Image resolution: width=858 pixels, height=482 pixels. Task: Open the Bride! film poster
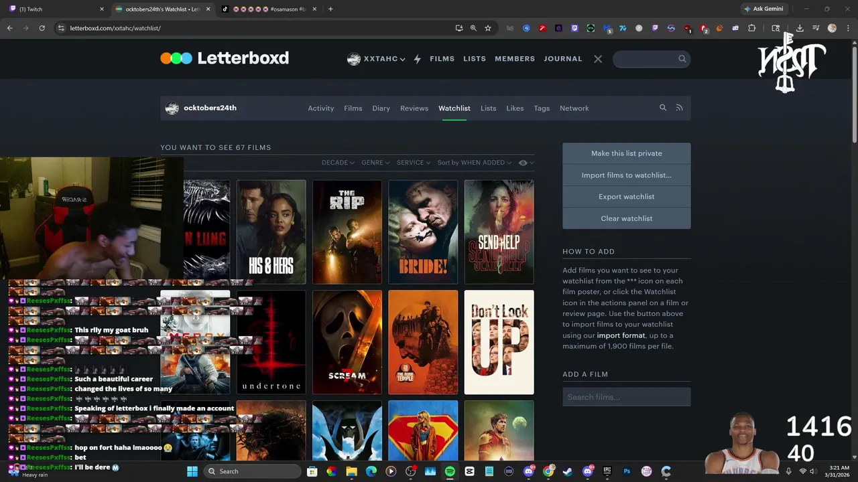(423, 232)
